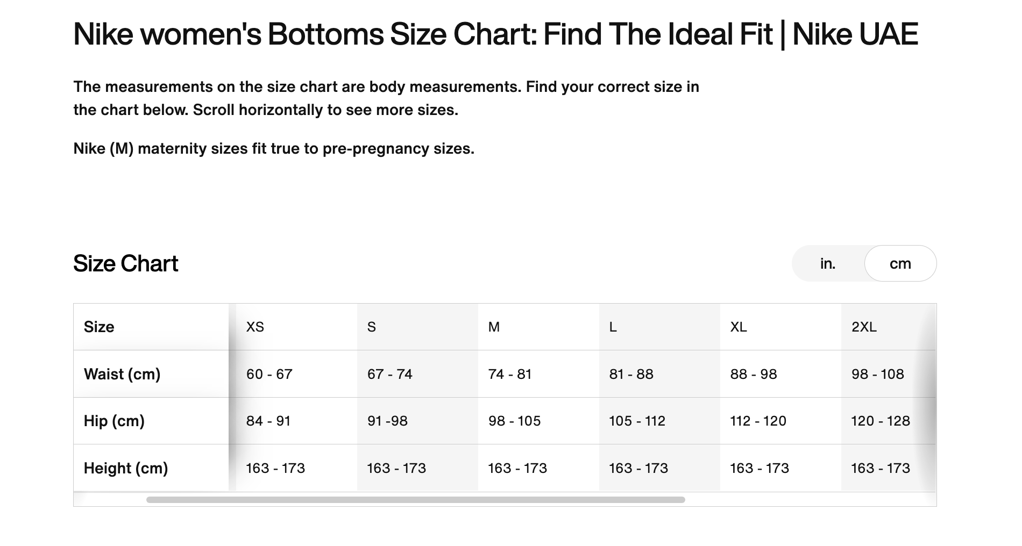Click the 74 - 81 waist cell
This screenshot has height=546, width=1022.
[x=509, y=374]
